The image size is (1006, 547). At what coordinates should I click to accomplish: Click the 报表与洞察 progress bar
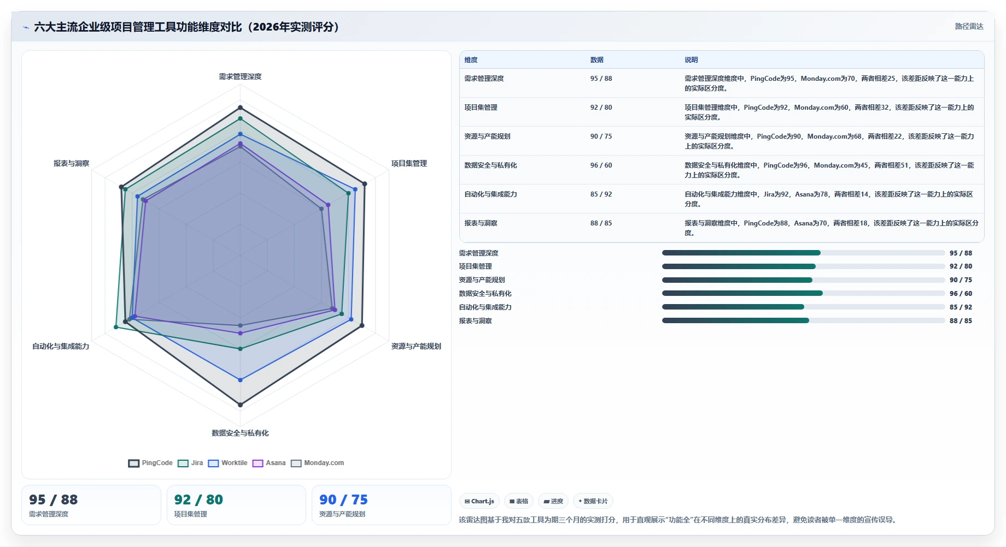[x=803, y=320]
